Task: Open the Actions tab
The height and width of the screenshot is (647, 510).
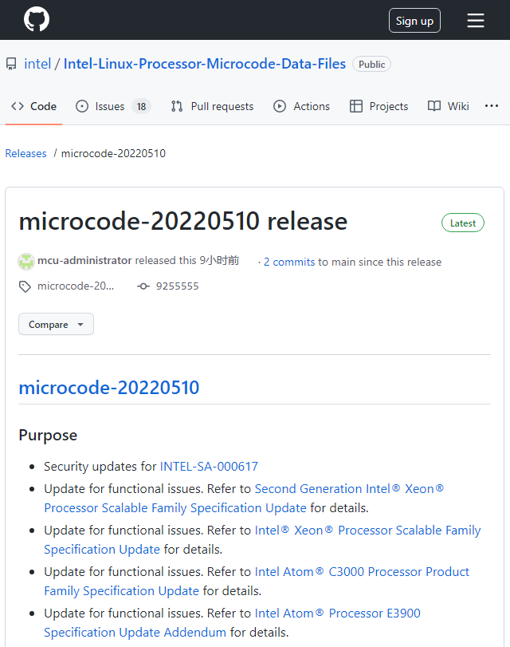Action: click(x=301, y=106)
